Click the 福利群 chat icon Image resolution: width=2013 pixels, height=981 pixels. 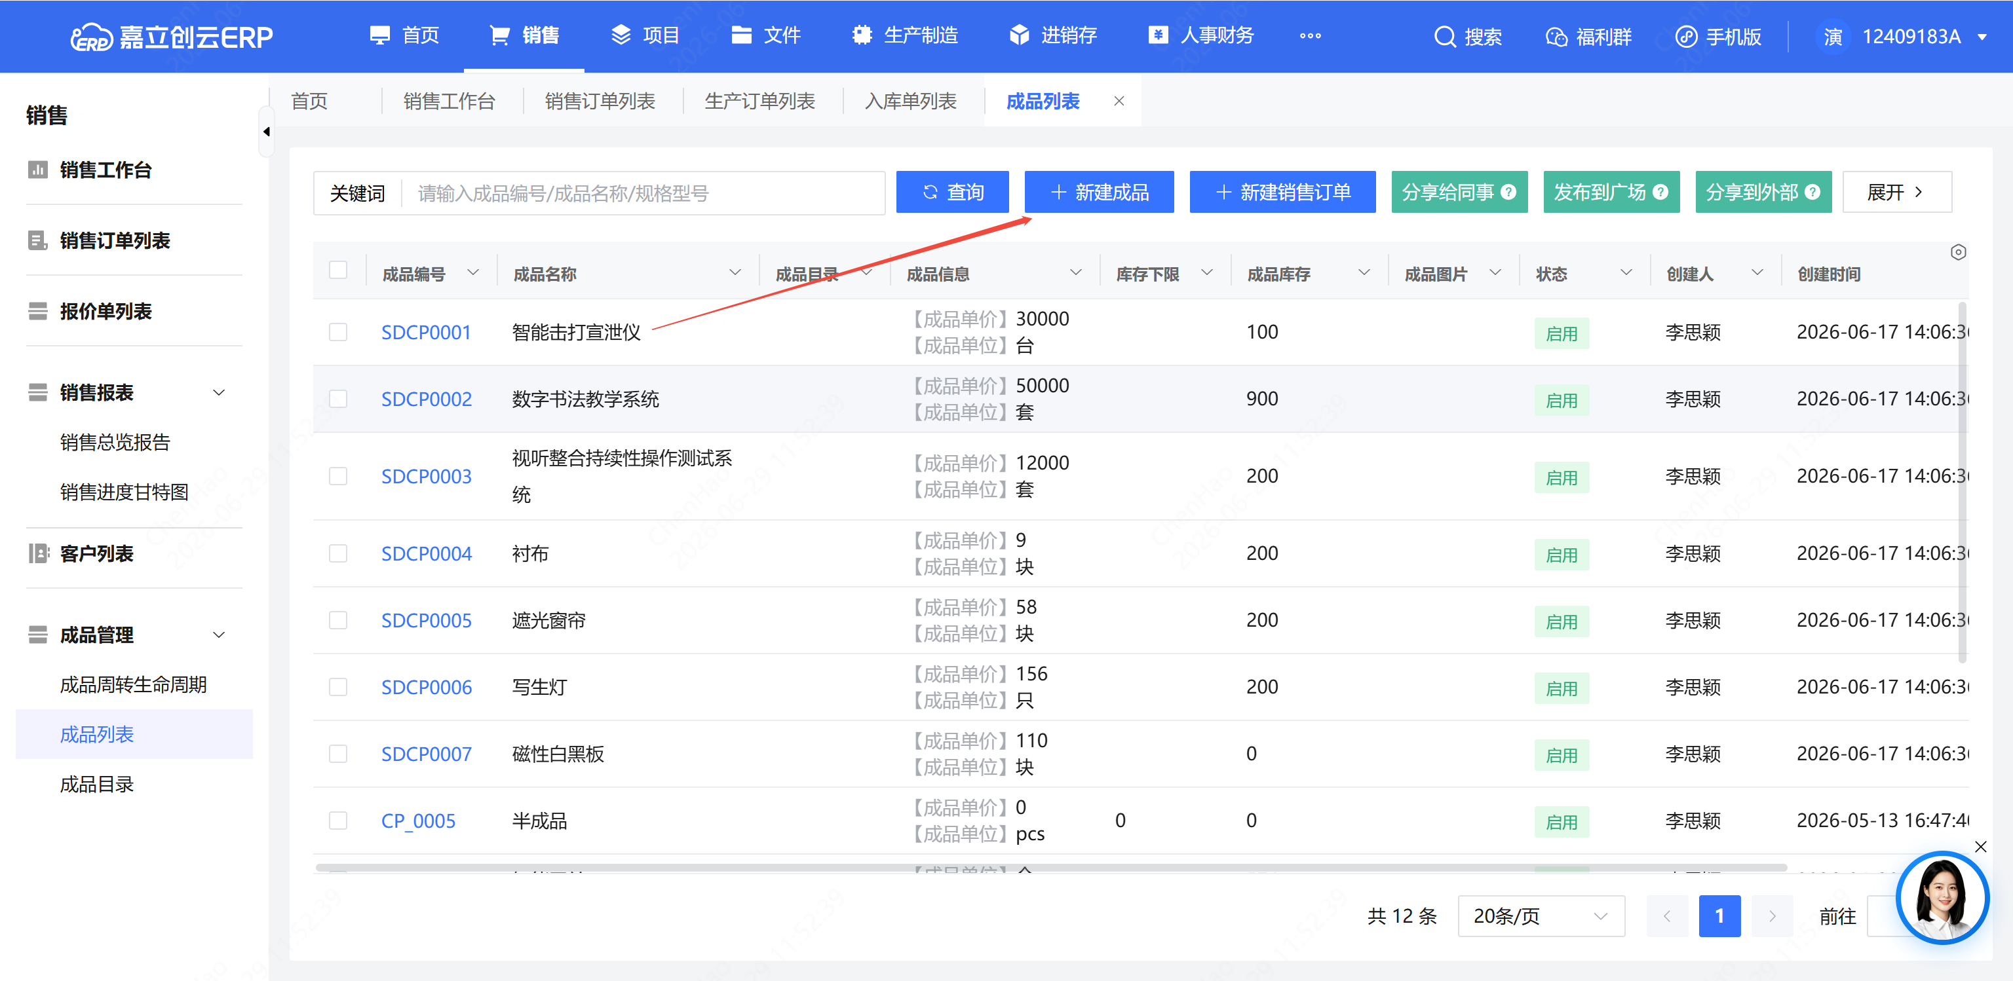click(1556, 37)
